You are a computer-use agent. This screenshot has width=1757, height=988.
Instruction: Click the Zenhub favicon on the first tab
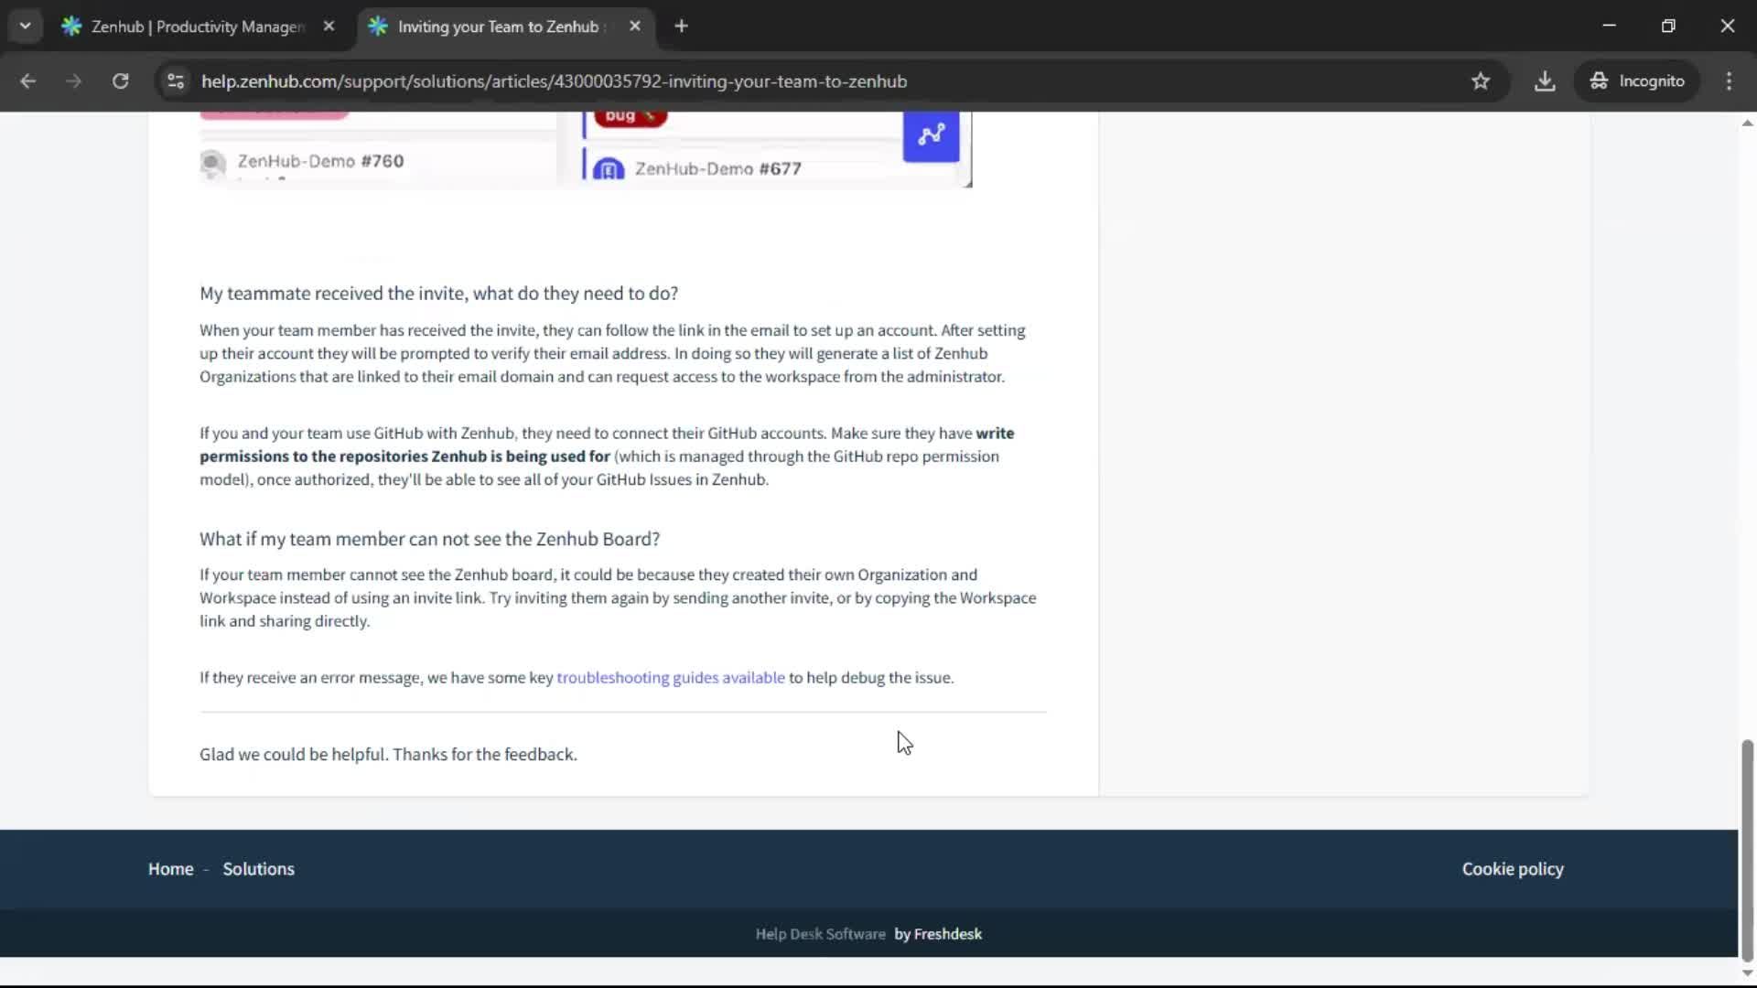pos(71,27)
